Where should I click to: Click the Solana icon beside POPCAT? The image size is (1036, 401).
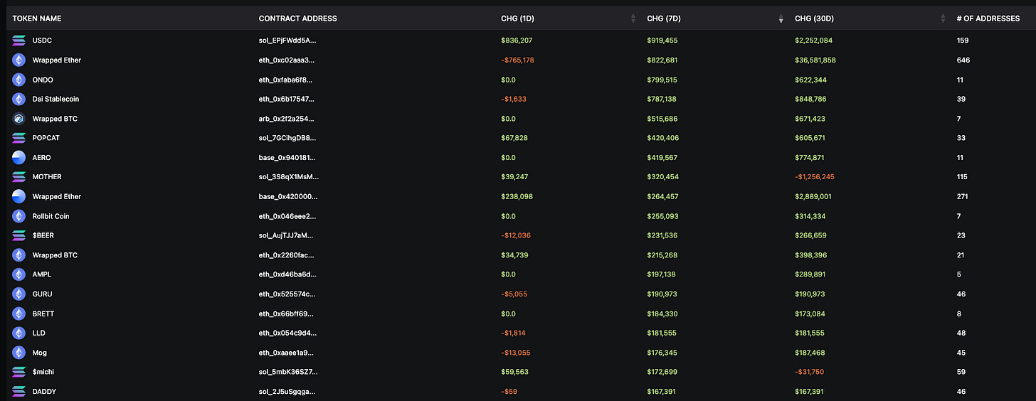coord(18,138)
